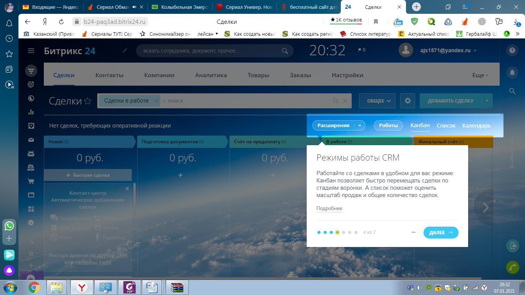Open the shopping cart icon in sidebar
This screenshot has width=525, height=295.
pyautogui.click(x=31, y=181)
